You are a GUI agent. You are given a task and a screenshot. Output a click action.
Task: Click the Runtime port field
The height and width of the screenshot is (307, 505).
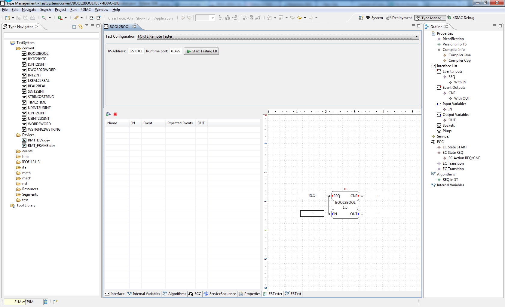pos(176,51)
